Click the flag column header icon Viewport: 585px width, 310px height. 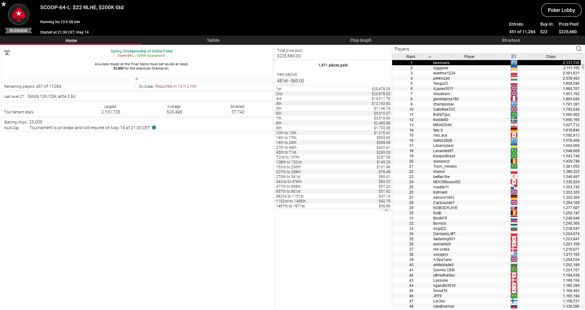click(514, 56)
